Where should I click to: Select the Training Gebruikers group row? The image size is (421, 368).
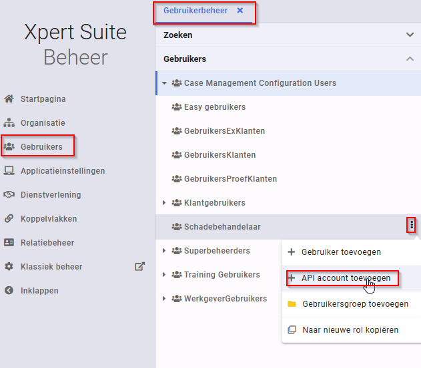pos(217,275)
